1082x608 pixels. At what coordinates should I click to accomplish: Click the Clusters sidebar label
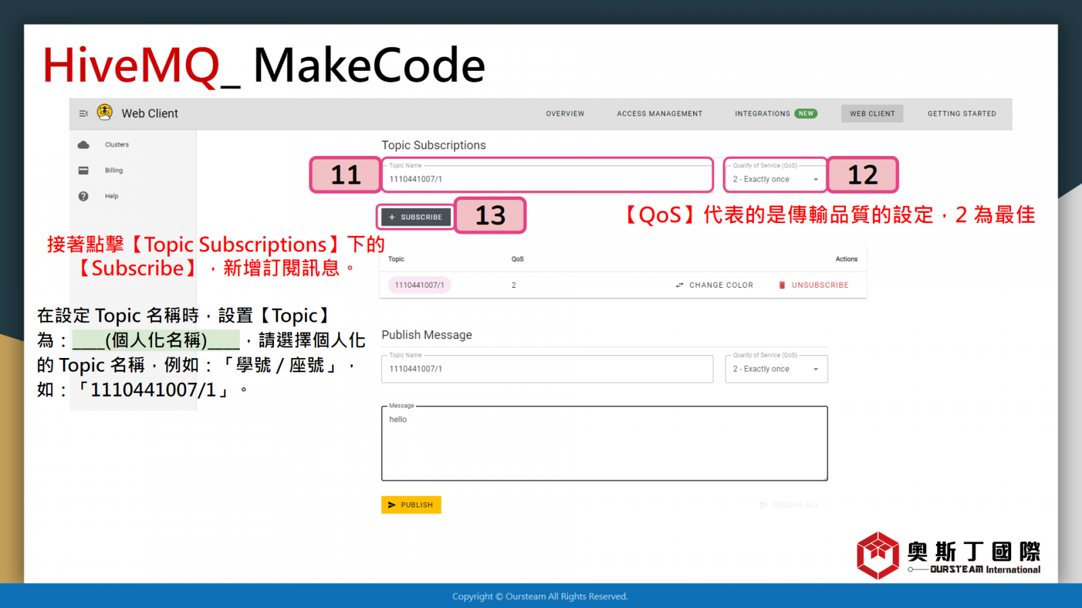click(x=116, y=145)
